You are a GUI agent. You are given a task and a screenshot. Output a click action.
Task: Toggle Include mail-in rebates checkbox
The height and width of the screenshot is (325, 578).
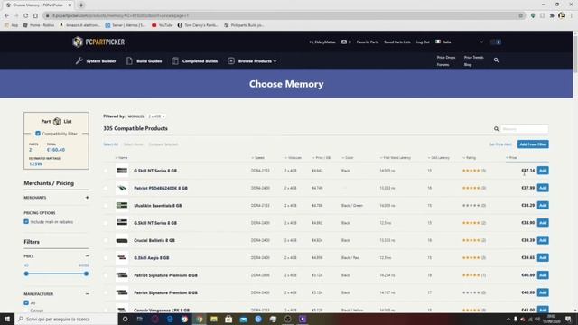pos(26,222)
